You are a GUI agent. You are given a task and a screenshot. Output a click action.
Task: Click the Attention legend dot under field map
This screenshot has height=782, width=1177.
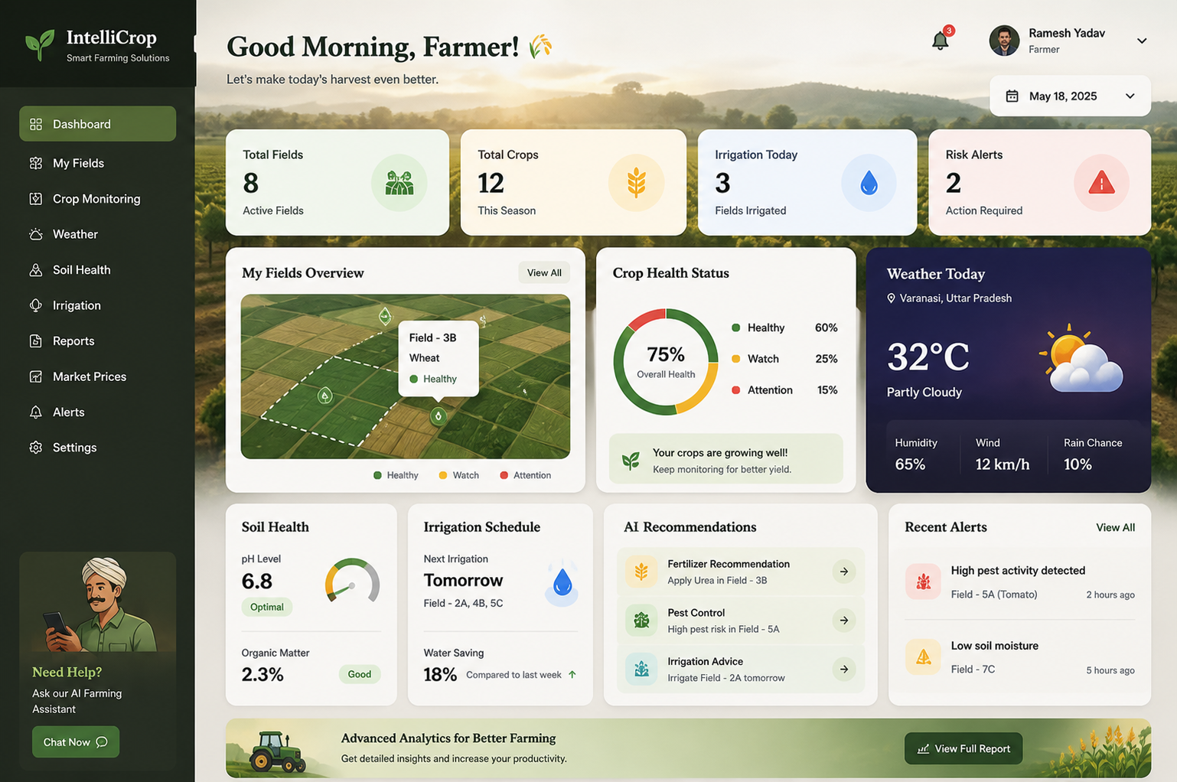click(x=504, y=475)
